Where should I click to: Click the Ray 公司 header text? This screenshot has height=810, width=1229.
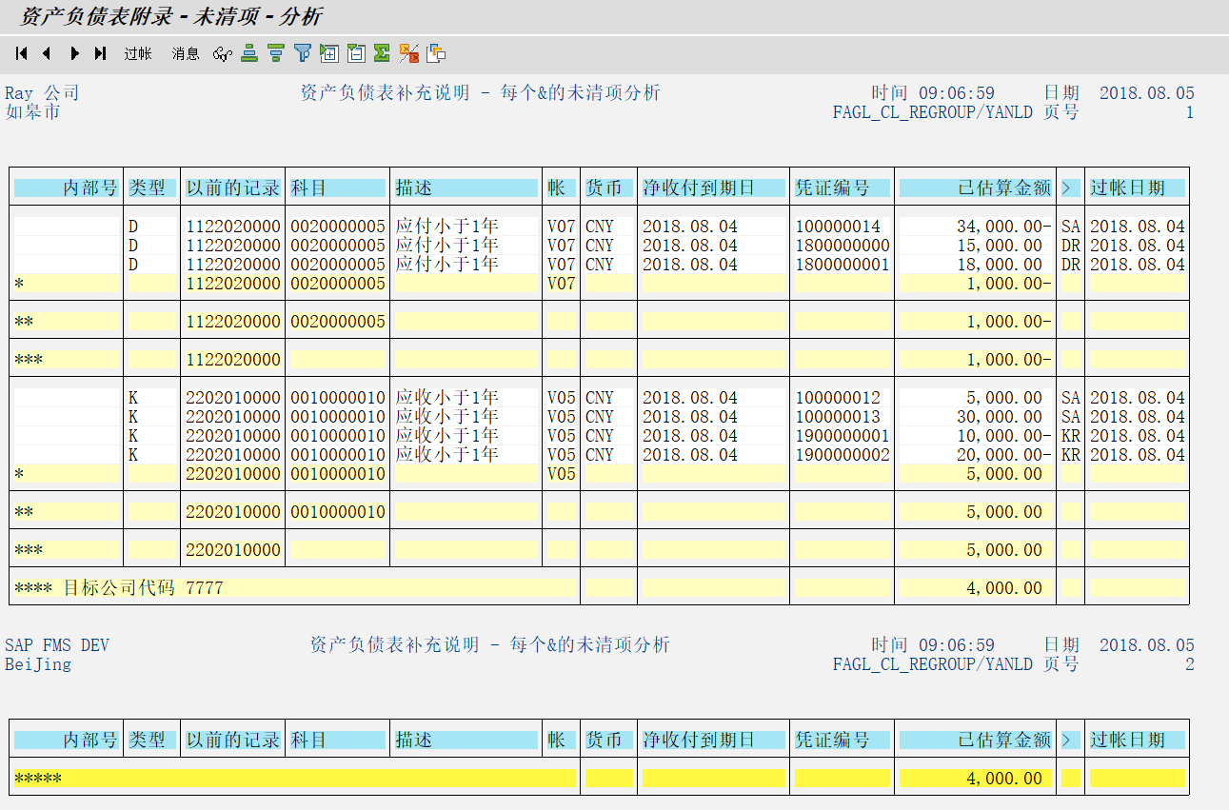click(43, 93)
